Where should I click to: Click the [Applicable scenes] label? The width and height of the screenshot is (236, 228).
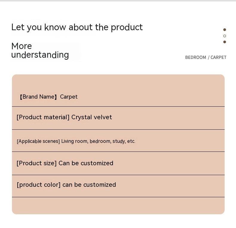tap(38, 141)
